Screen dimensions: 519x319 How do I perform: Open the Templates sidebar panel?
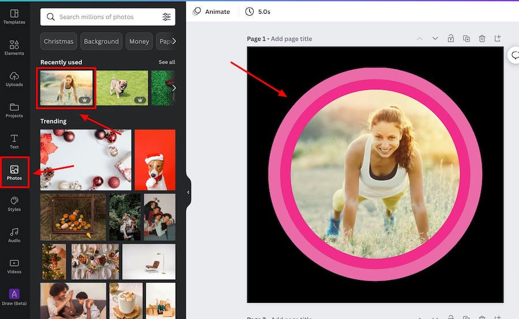click(x=14, y=17)
